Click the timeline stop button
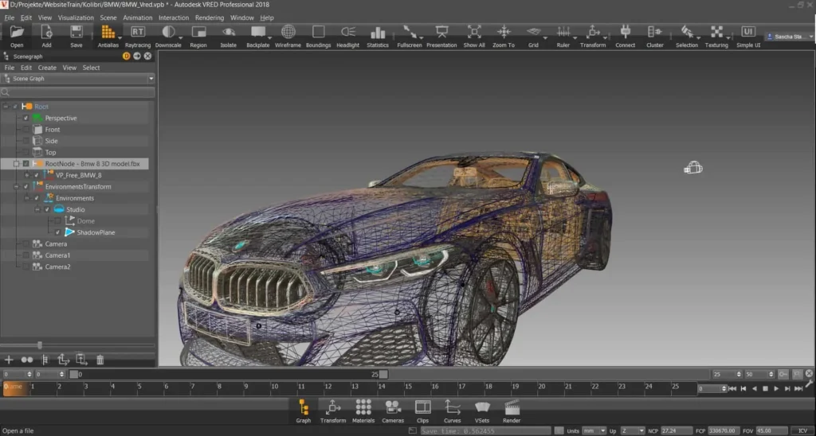The height and width of the screenshot is (436, 816). (x=765, y=389)
